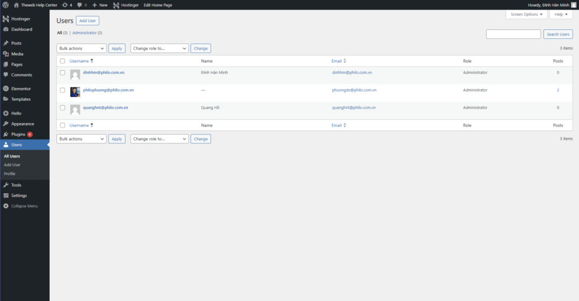Open Plugins with the red badge
The image size is (579, 301).
(x=18, y=134)
